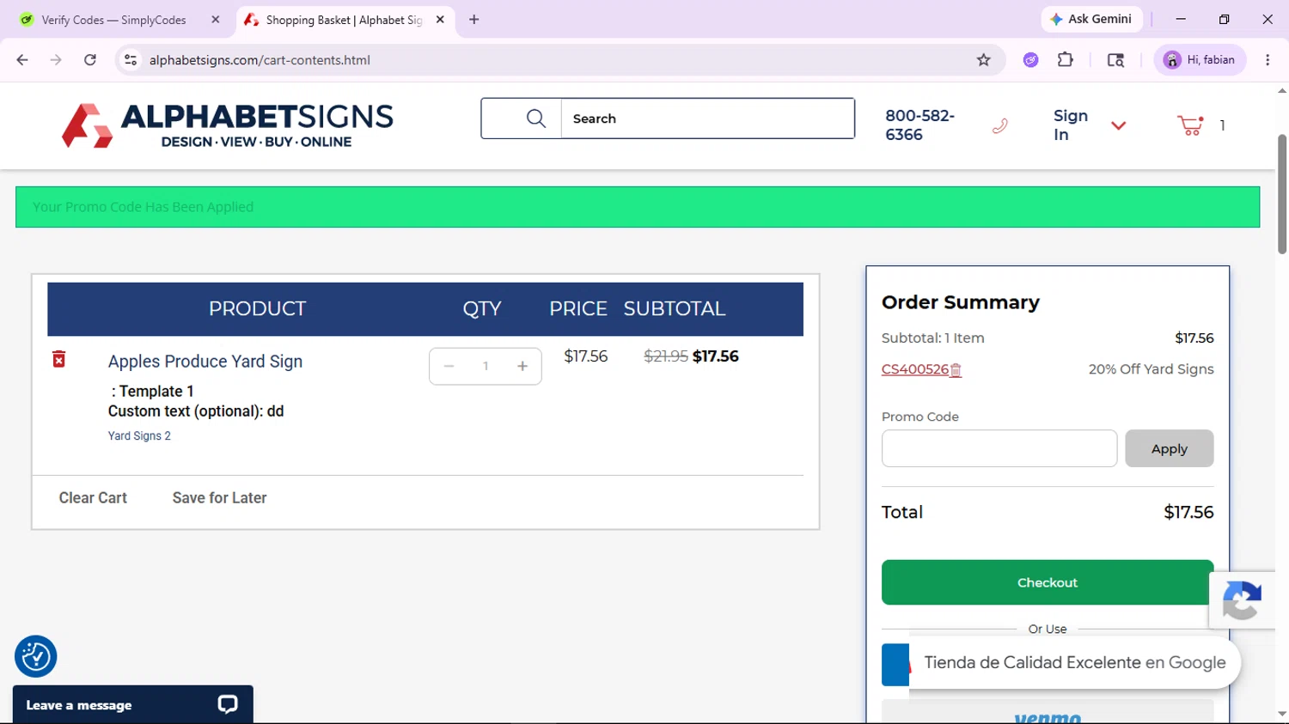Switch to Verify Codes — SimplyCodes tab
Image resolution: width=1289 pixels, height=724 pixels.
(114, 20)
